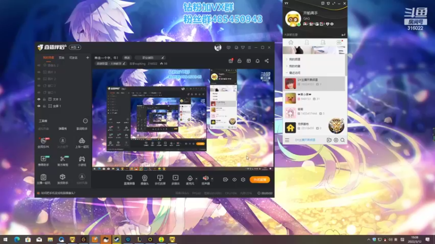Open the 上车一起玩 car tool
Viewport: 435px width, 244px height.
[82, 143]
